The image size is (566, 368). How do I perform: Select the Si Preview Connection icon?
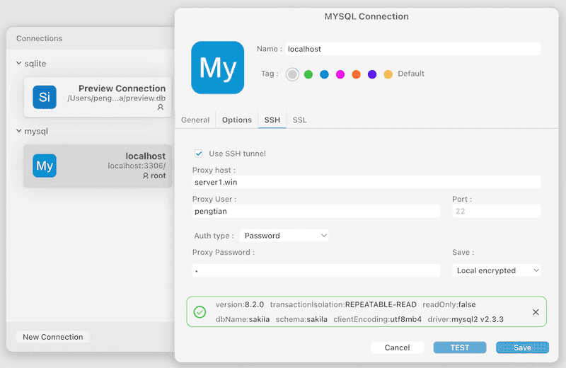[45, 97]
